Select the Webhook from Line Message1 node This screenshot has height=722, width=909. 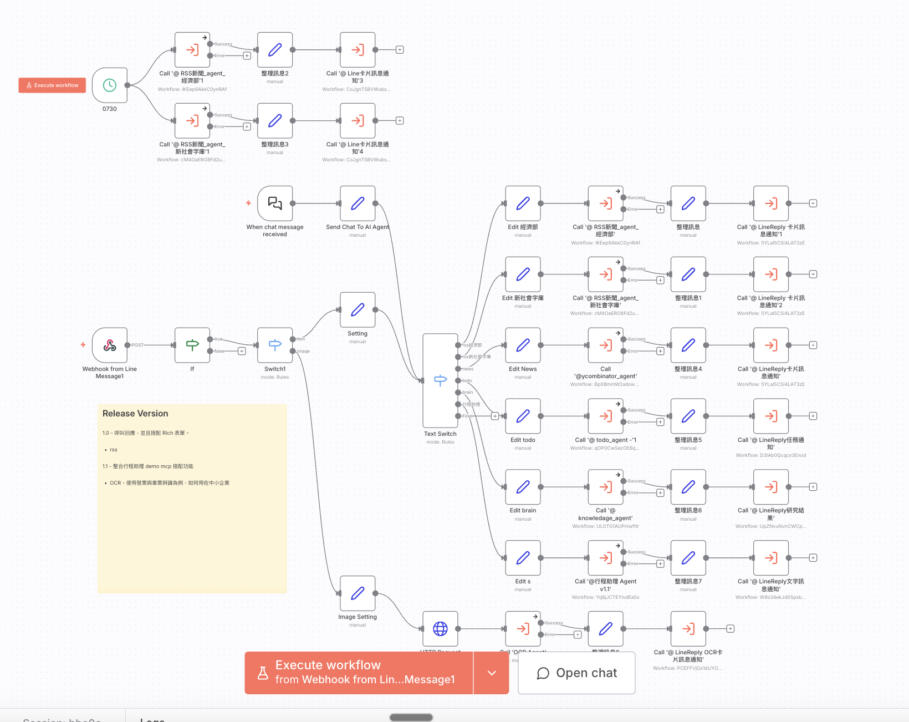[x=110, y=345]
